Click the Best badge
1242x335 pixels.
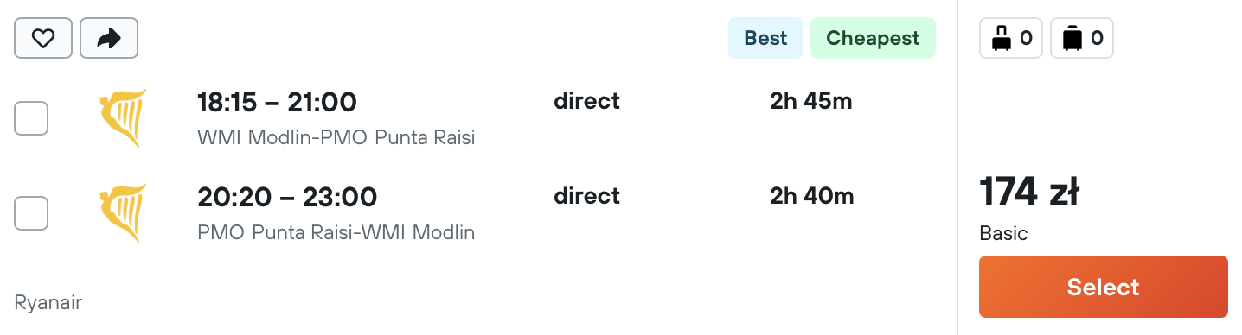point(766,38)
